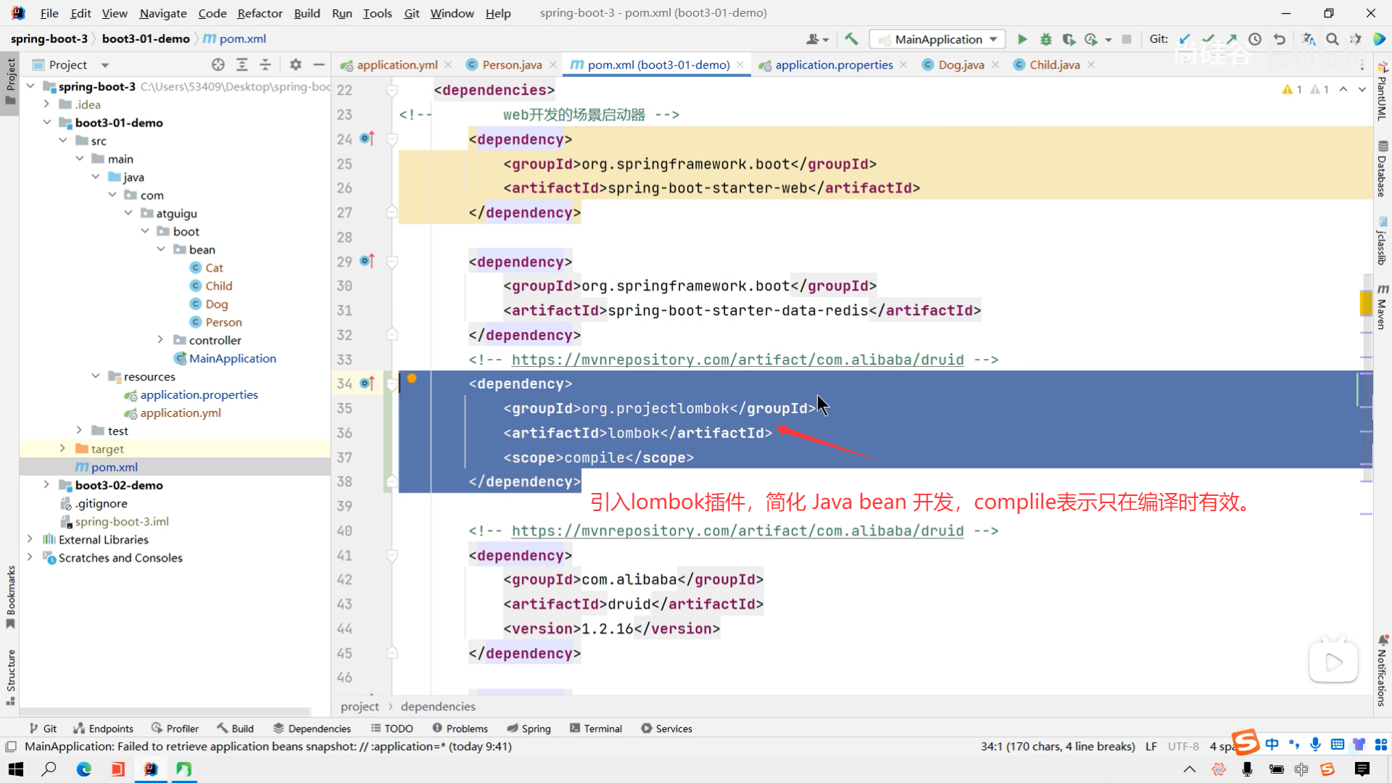Click the Collapse All icon in the Project panel

[265, 65]
